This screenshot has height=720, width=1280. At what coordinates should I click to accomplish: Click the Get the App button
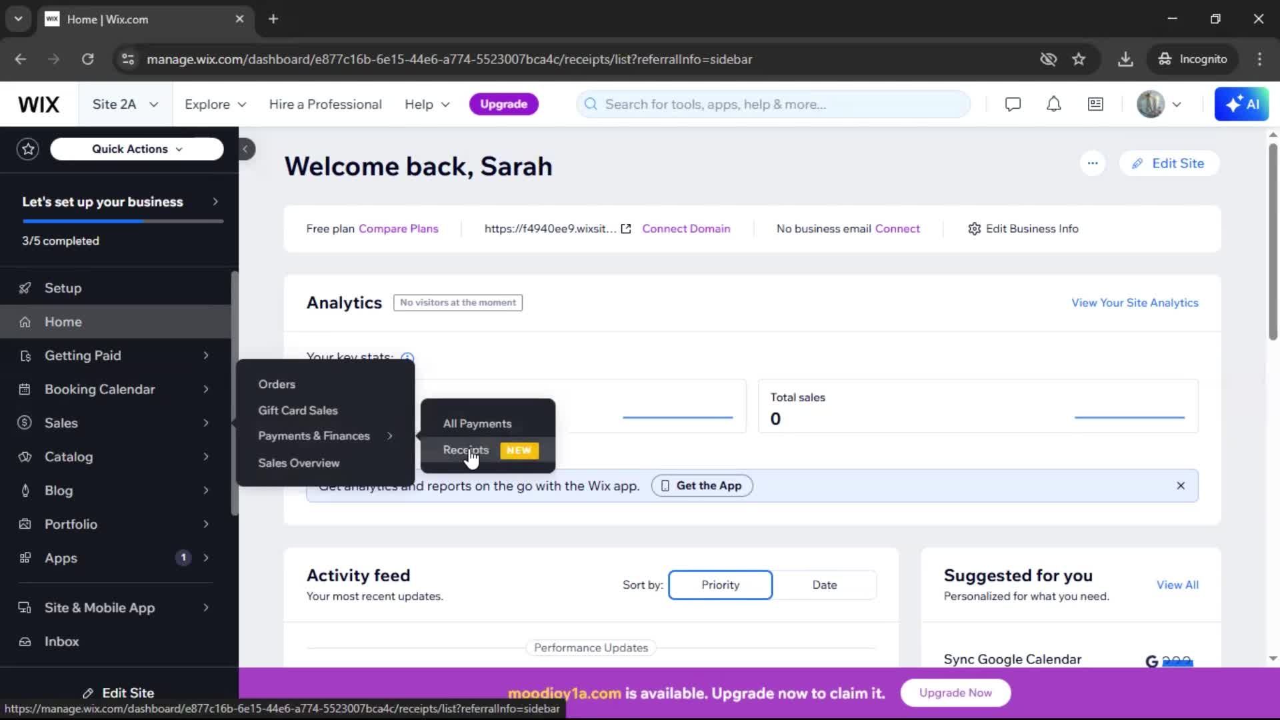pyautogui.click(x=702, y=485)
